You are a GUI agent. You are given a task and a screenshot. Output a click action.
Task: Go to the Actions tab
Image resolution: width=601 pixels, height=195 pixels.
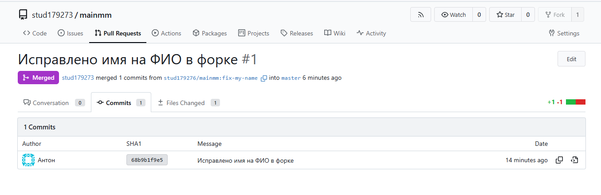point(166,33)
